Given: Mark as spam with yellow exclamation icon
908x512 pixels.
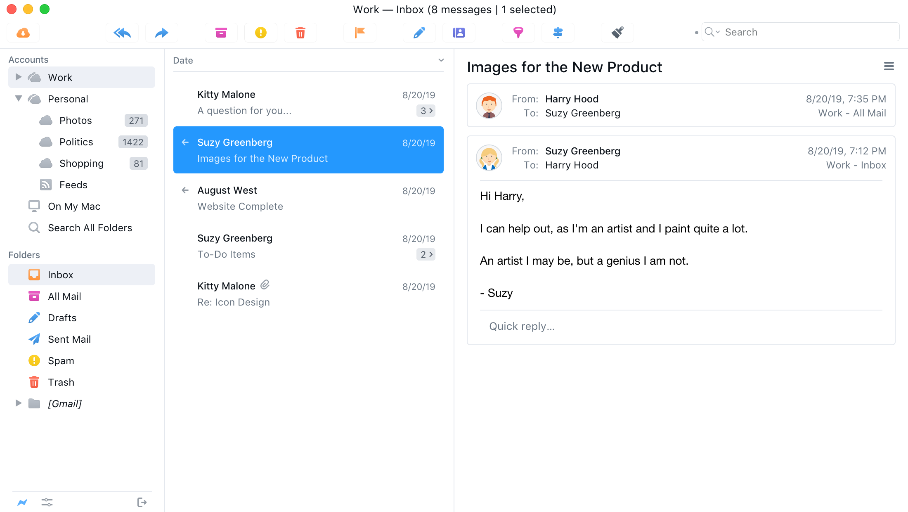Looking at the screenshot, I should pyautogui.click(x=260, y=33).
